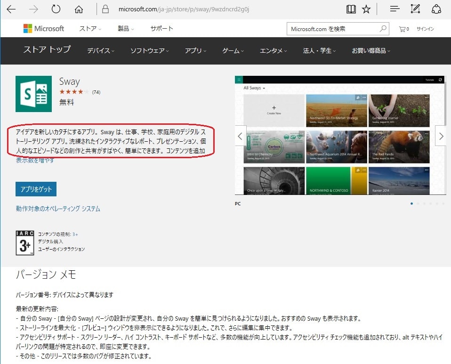Expand the ストア dropdown in header
This screenshot has height=364, width=451.
90,28
